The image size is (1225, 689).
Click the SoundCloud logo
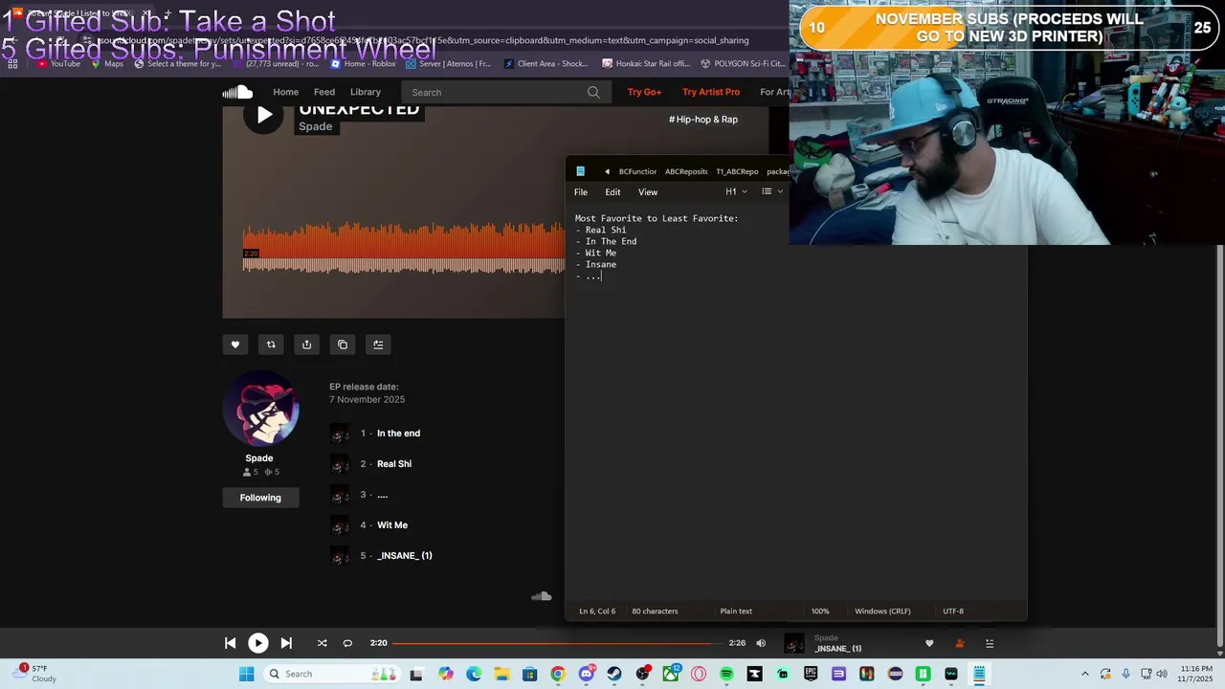237,92
